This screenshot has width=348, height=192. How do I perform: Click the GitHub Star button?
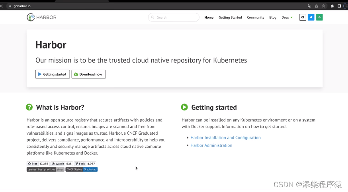(x=32, y=164)
